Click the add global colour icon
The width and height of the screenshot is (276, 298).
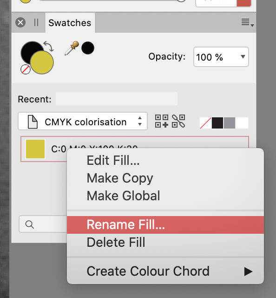click(x=178, y=121)
